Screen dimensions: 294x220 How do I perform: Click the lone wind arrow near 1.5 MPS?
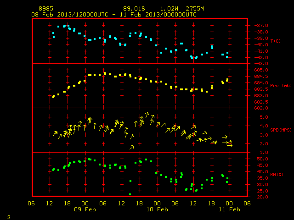click(x=132, y=148)
